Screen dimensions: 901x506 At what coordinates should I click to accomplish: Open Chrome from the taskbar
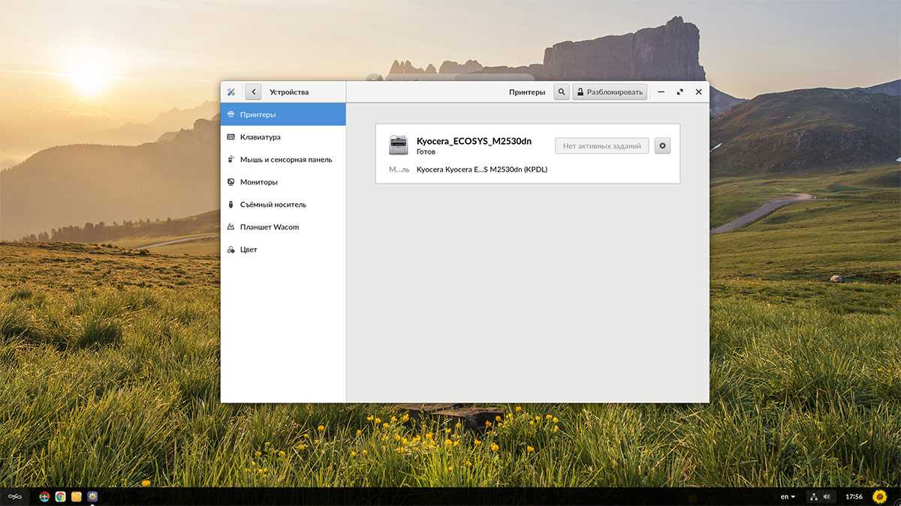60,496
